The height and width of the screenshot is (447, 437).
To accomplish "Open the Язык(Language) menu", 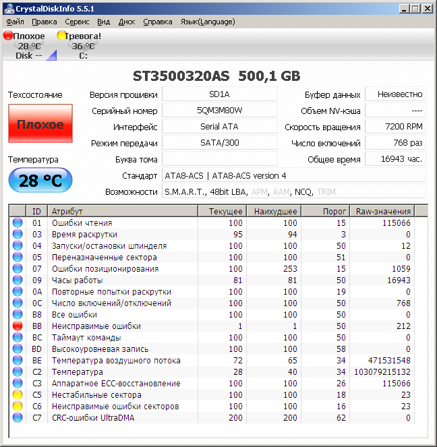I will click(208, 22).
